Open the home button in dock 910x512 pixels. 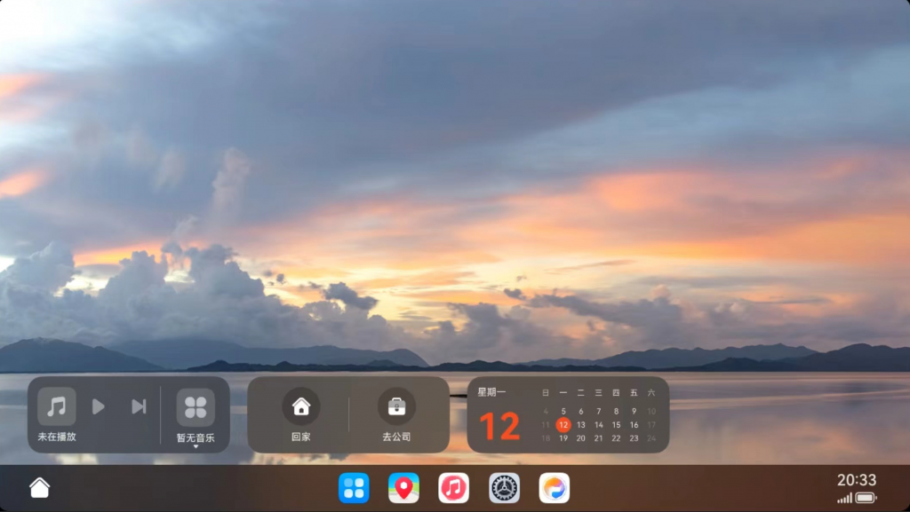(39, 488)
